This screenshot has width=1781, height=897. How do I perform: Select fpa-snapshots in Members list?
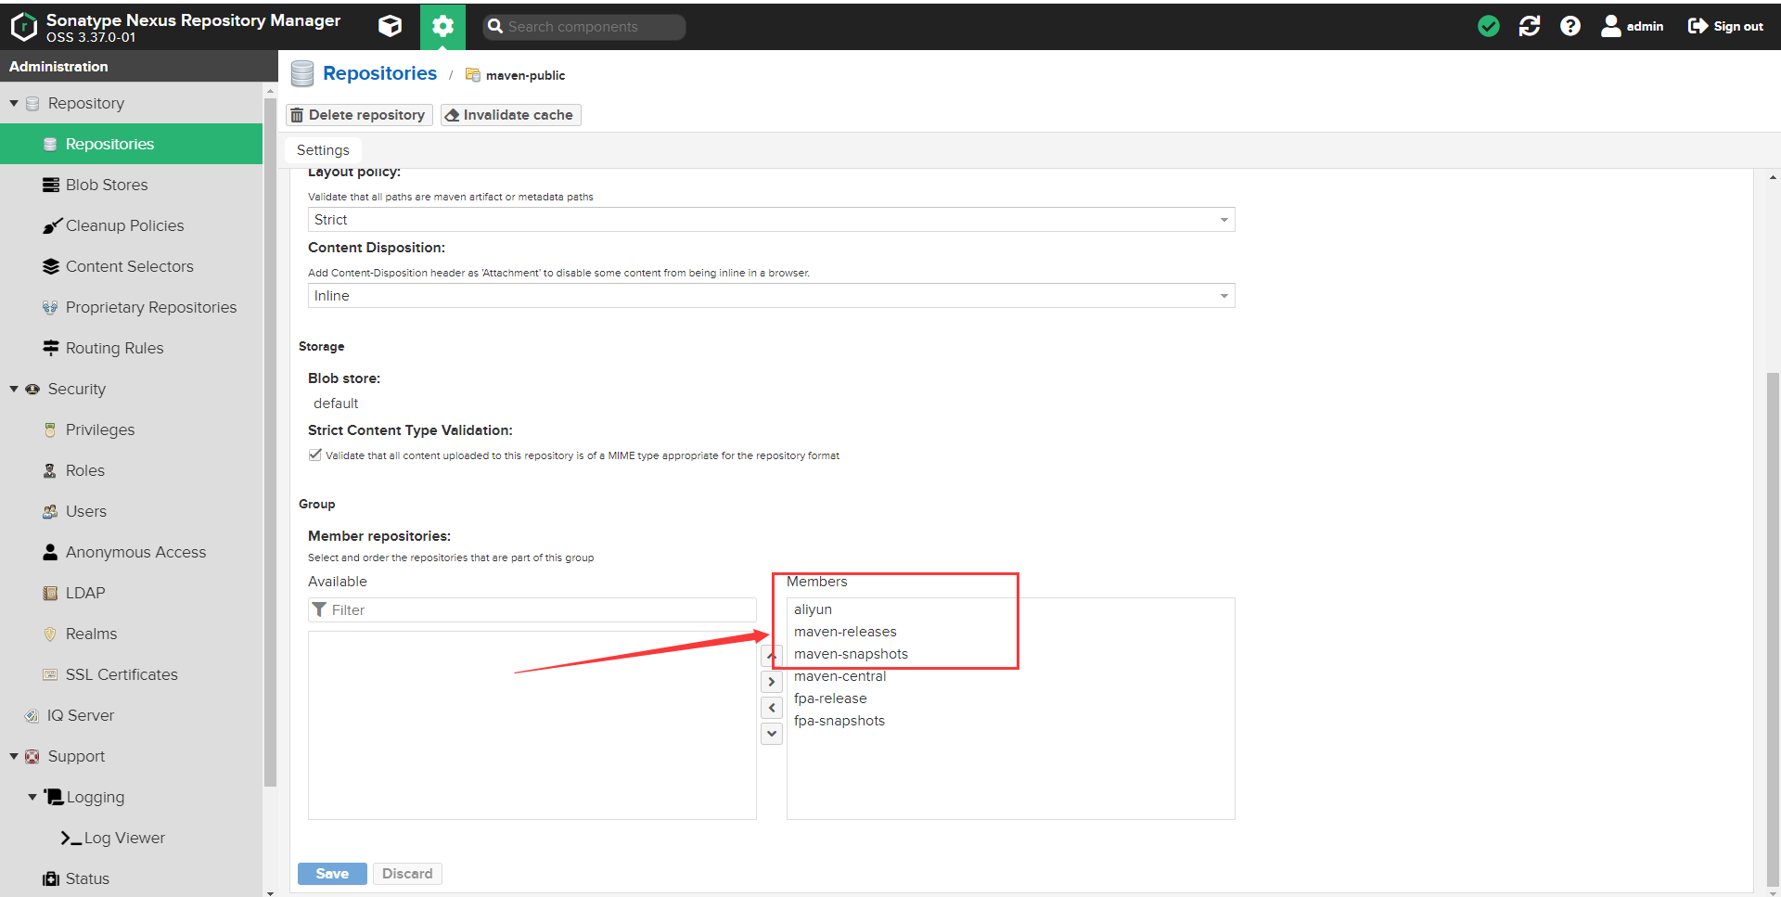coord(1010,721)
